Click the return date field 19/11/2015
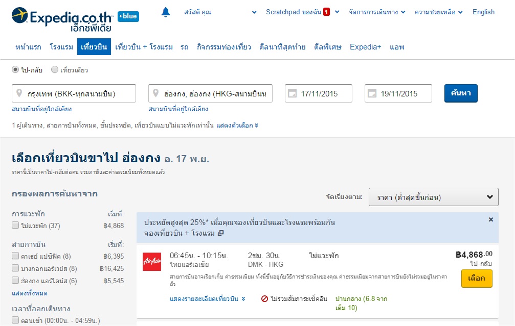 (x=398, y=93)
